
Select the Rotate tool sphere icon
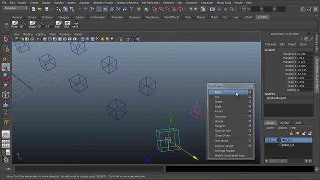click(x=5, y=76)
